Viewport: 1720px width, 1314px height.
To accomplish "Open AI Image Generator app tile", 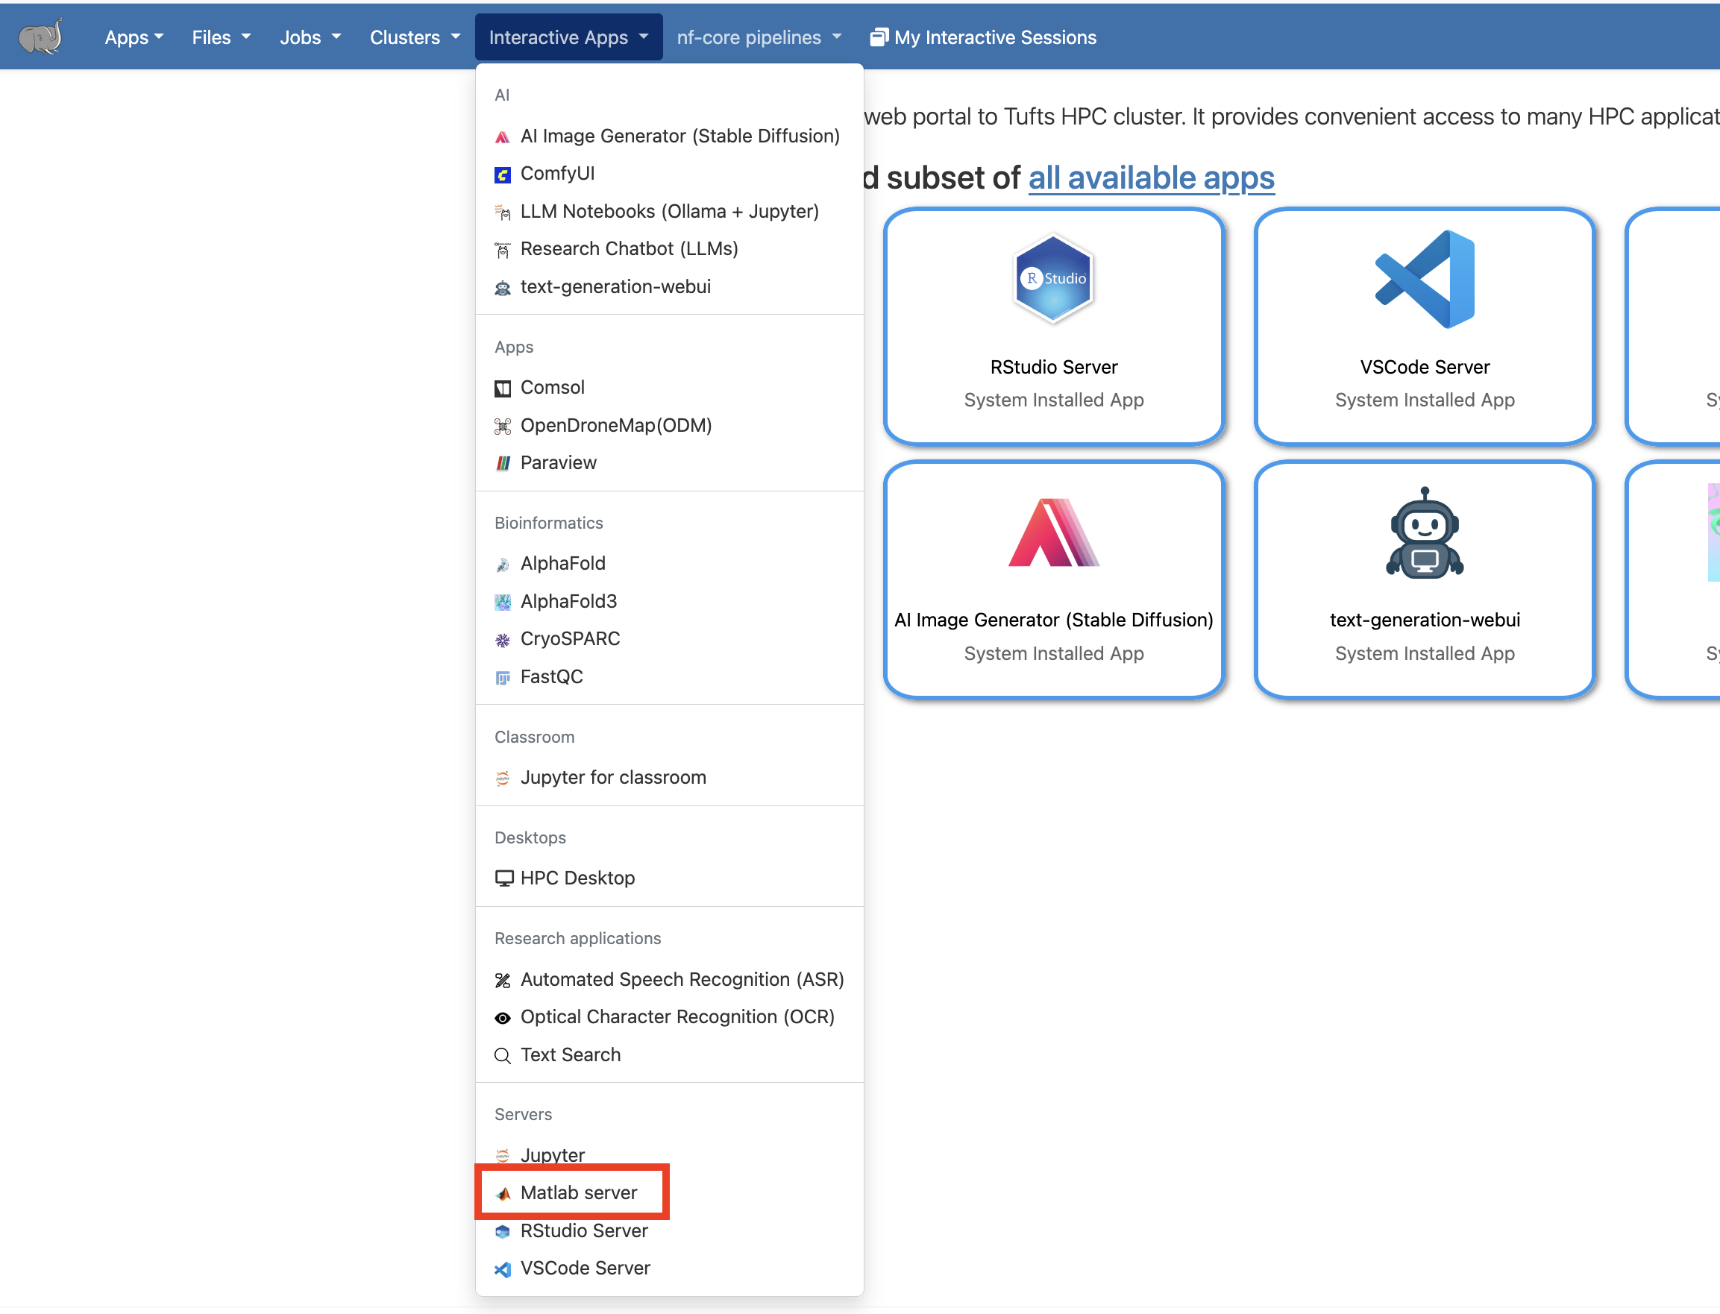I will (x=1052, y=579).
